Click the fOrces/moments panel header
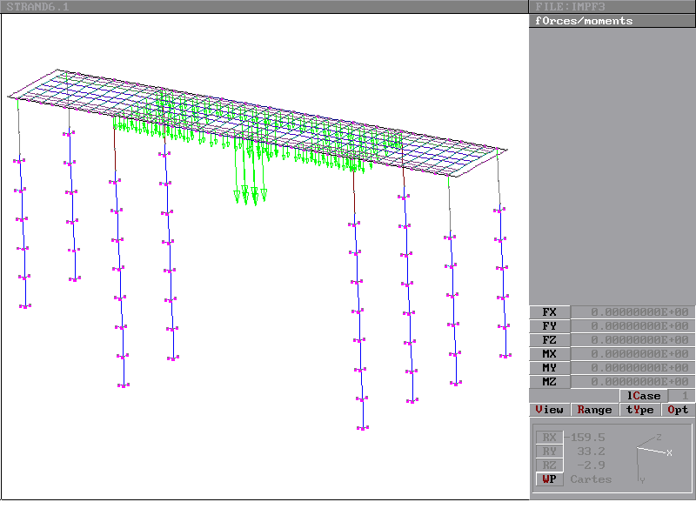The height and width of the screenshot is (522, 696). [x=612, y=21]
